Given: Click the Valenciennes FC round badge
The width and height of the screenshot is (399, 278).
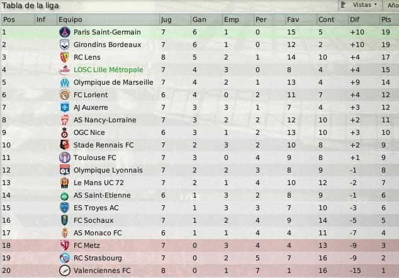Looking at the screenshot, I should pos(65,270).
